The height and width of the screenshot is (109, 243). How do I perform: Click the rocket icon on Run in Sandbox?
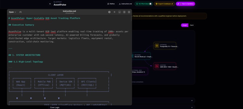[x=178, y=4]
